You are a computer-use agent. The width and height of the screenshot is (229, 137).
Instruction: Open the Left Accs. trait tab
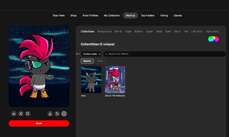click(197, 31)
